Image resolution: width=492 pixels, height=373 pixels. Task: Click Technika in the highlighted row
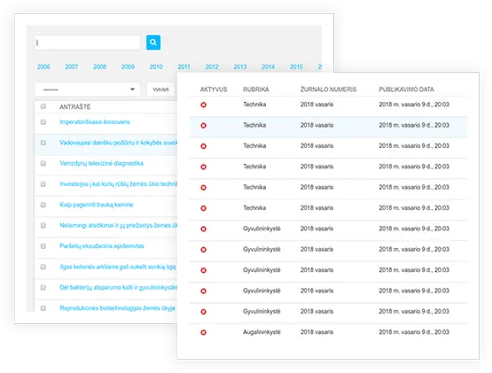(x=254, y=125)
